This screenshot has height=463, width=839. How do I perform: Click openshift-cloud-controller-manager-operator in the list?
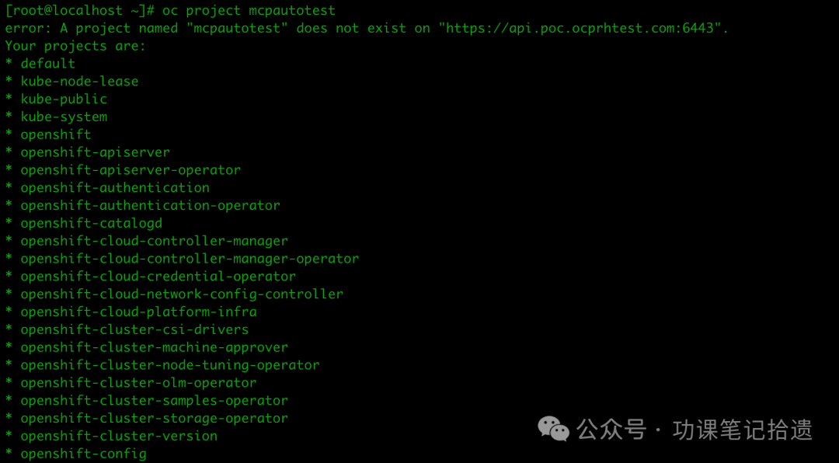tap(190, 259)
